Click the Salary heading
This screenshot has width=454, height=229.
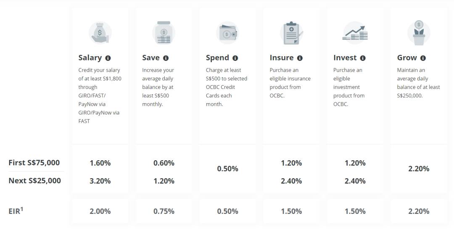pyautogui.click(x=90, y=58)
